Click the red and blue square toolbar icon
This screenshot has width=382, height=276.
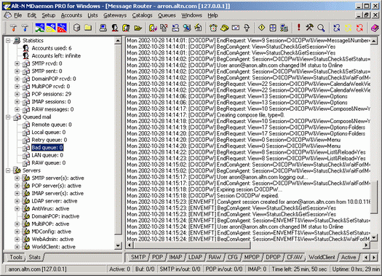(62, 28)
